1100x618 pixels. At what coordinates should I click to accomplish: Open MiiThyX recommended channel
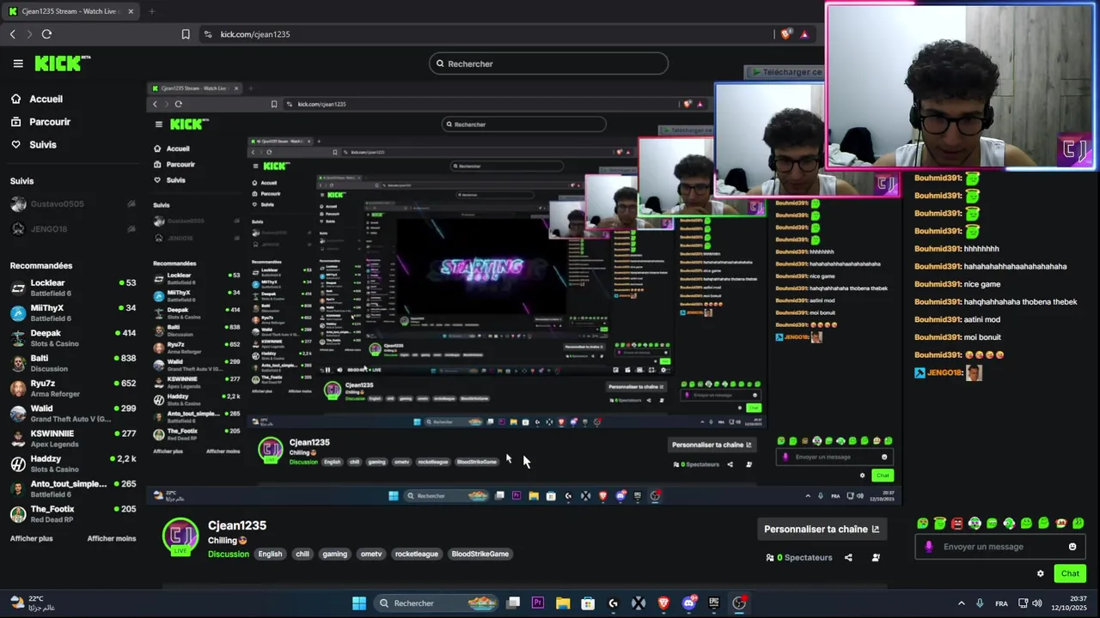(x=73, y=312)
